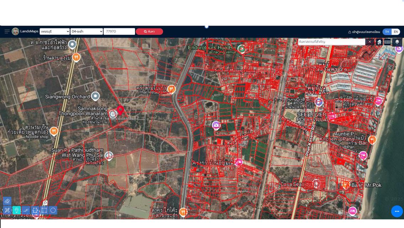Click the grid table icon on the map toolbar

(387, 42)
